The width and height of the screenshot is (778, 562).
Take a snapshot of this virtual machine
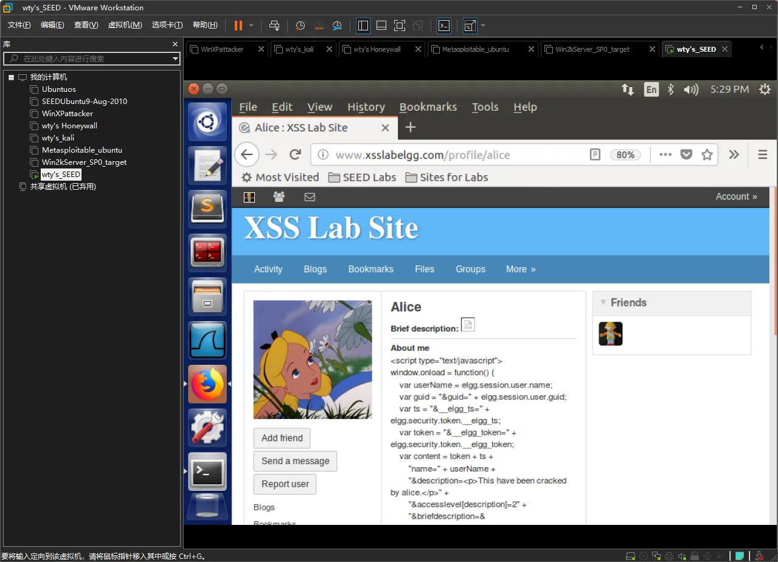tap(300, 26)
